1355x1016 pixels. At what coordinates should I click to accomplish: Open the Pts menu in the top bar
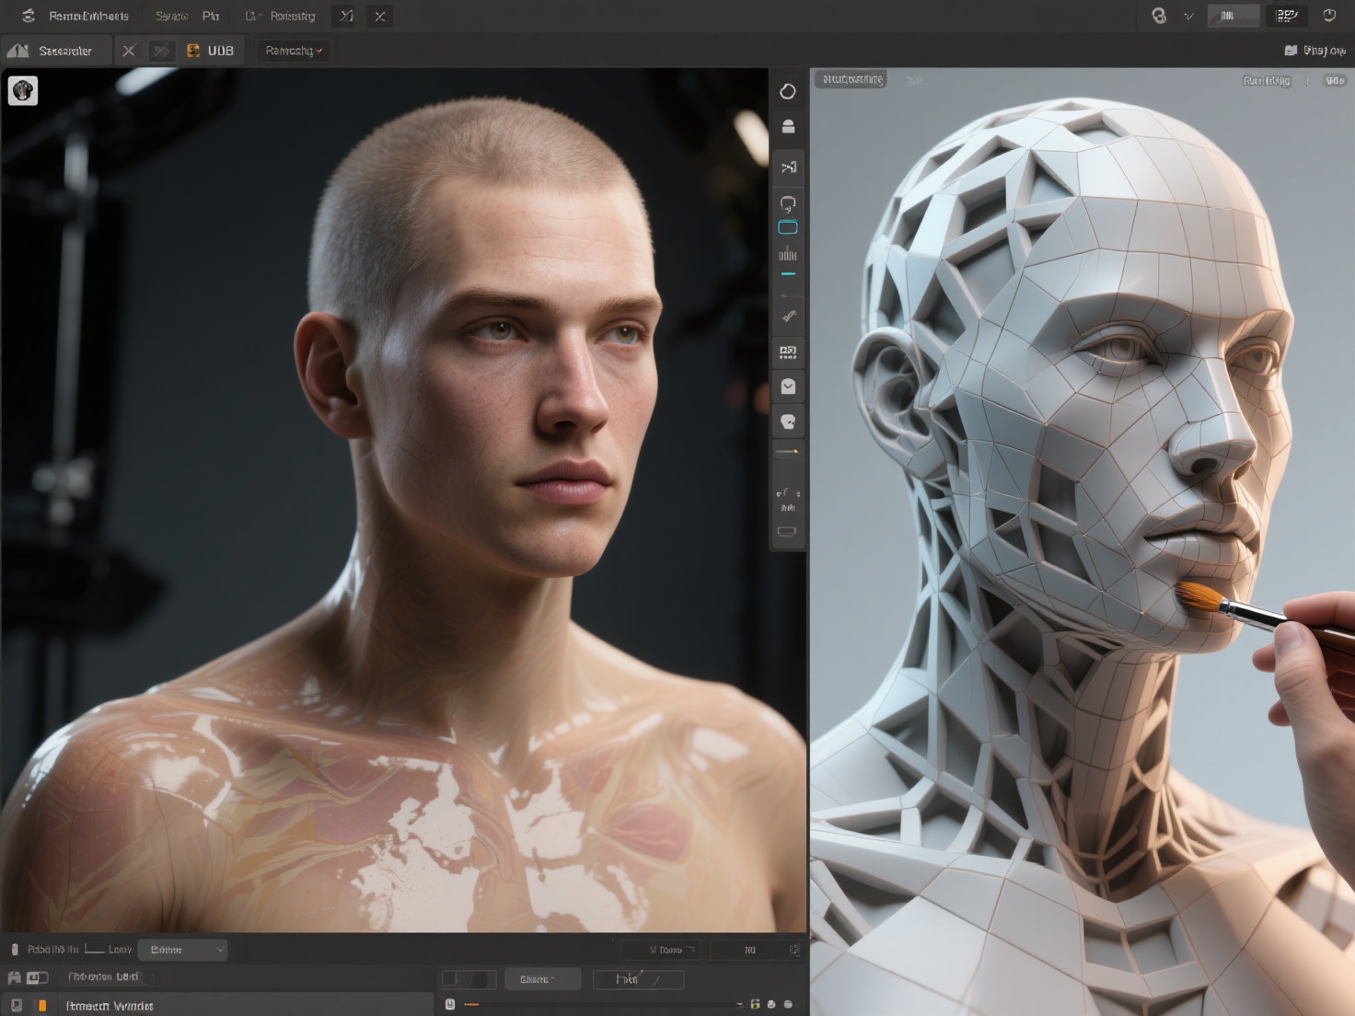click(x=211, y=16)
